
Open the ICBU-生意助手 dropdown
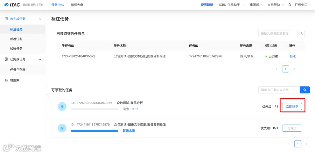(231, 5)
